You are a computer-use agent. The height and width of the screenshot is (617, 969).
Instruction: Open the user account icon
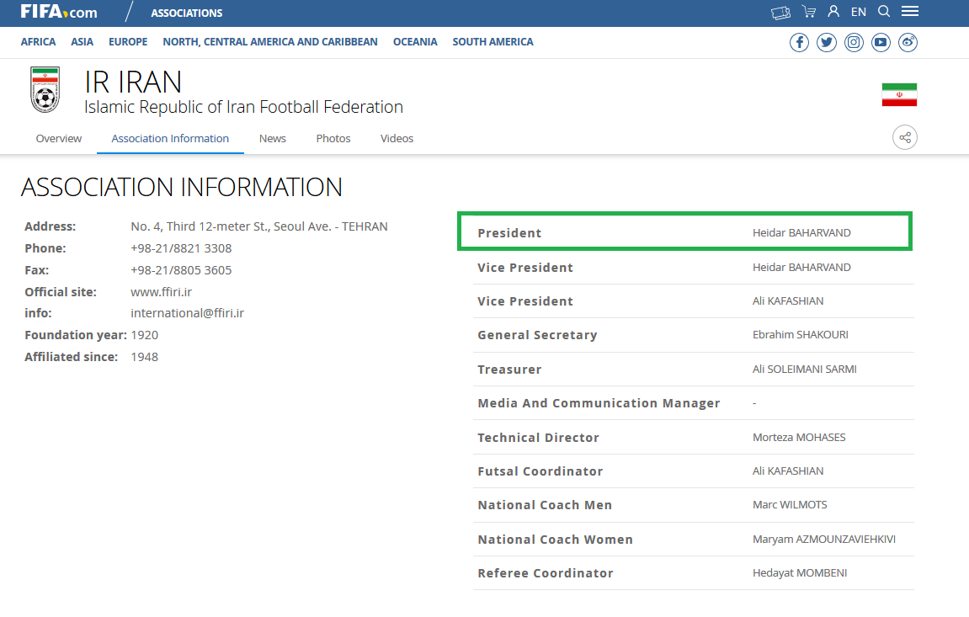[x=833, y=11]
